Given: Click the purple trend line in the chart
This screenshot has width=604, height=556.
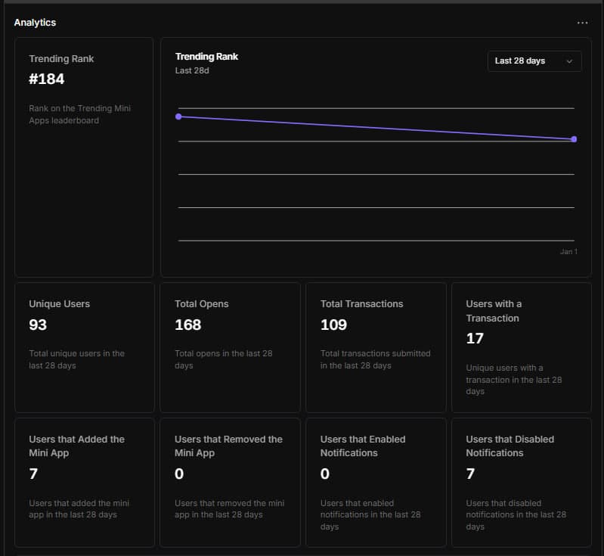Looking at the screenshot, I should tap(376, 128).
